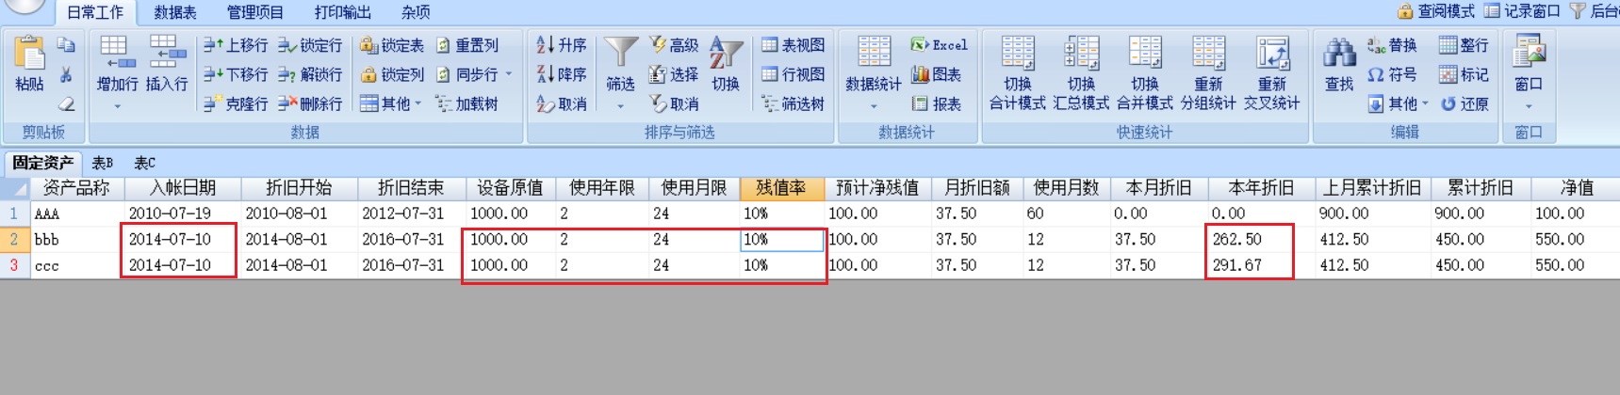1620x395 pixels.
Task: Click 标记 mark
Action: pos(1464,74)
